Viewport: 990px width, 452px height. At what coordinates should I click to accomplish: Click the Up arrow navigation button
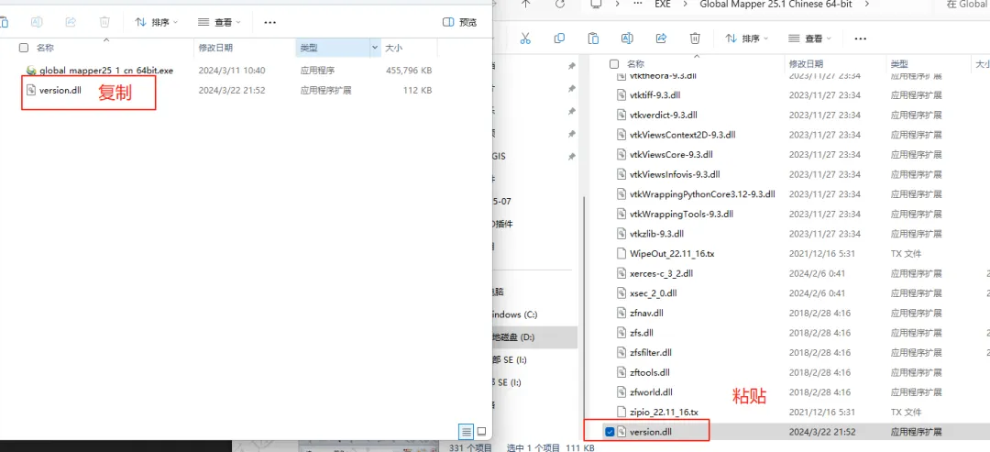point(525,4)
